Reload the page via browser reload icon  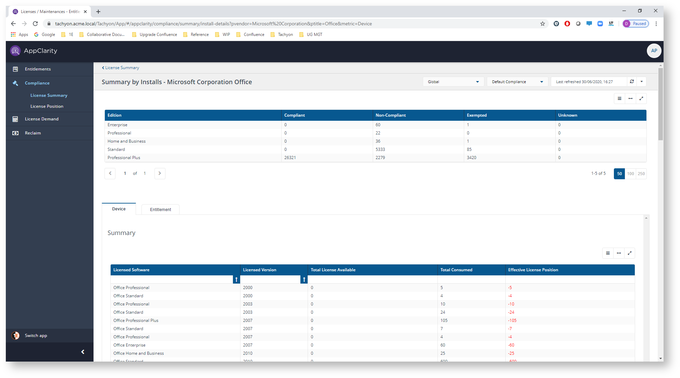35,24
